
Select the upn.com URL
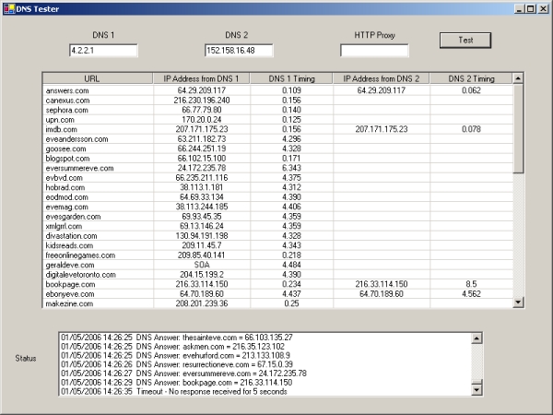60,120
